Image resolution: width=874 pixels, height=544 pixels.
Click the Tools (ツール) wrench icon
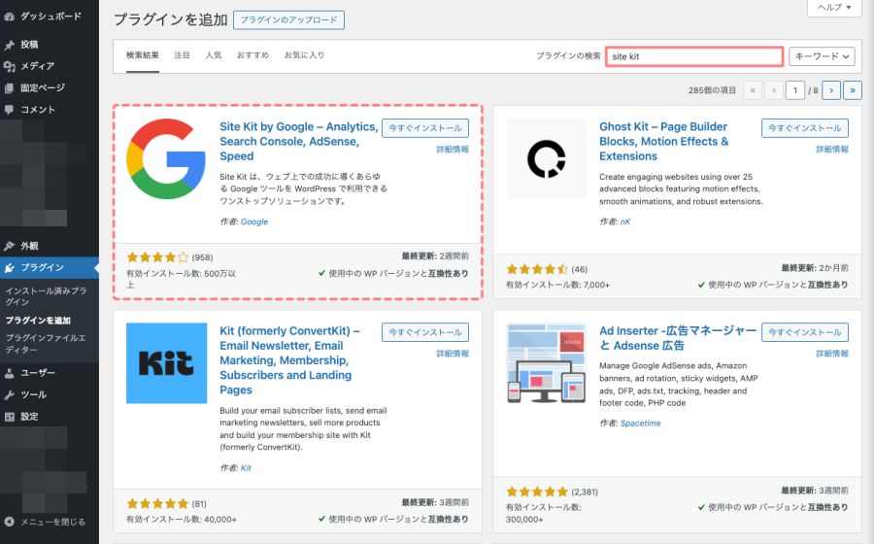(9, 394)
